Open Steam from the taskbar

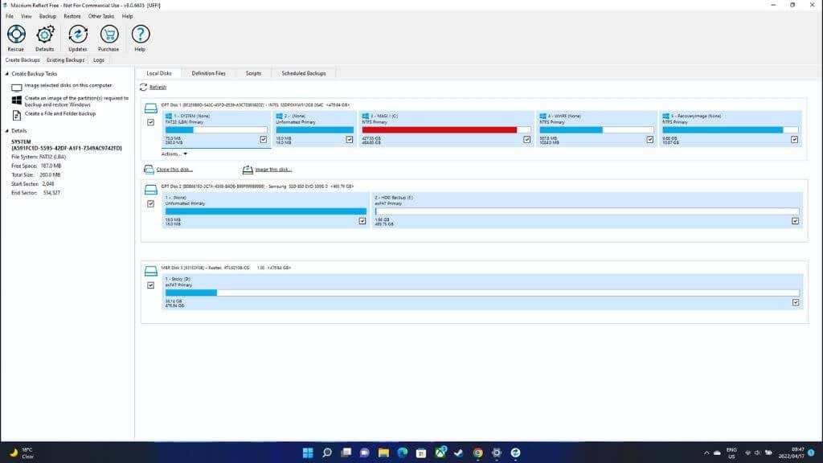point(459,453)
